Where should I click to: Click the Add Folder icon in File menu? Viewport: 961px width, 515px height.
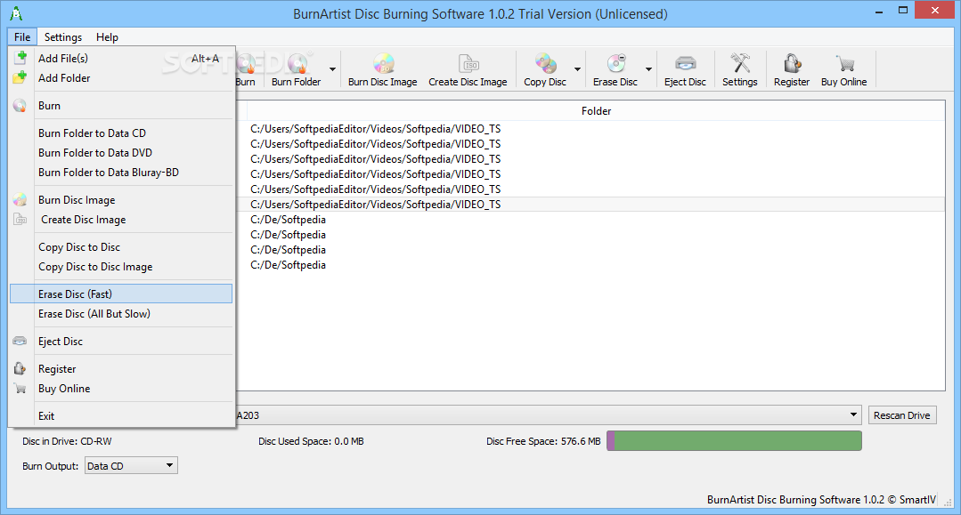coord(20,77)
